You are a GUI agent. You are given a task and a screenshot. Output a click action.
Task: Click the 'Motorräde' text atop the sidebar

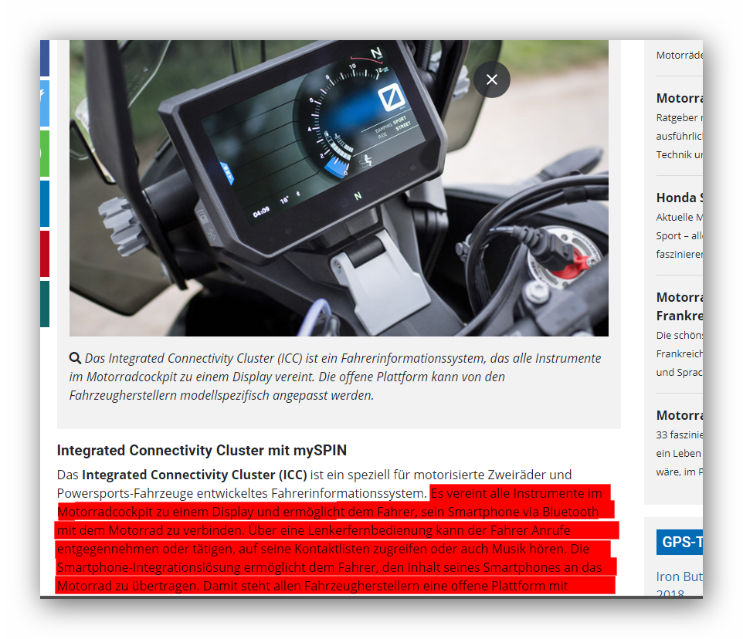679,55
